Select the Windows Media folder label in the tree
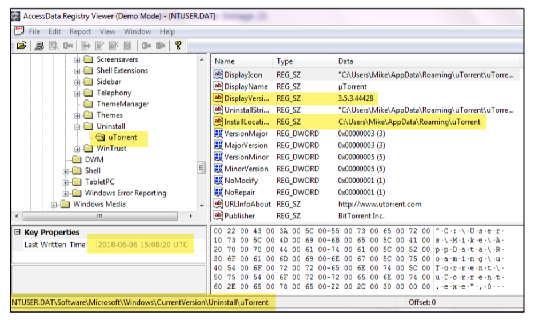This screenshot has height=320, width=535. (x=99, y=204)
